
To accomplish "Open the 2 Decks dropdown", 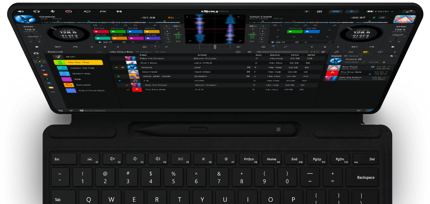I will coord(380,11).
